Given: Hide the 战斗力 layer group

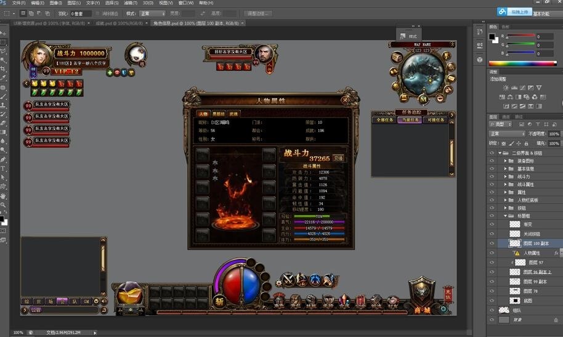Looking at the screenshot, I should click(x=492, y=177).
